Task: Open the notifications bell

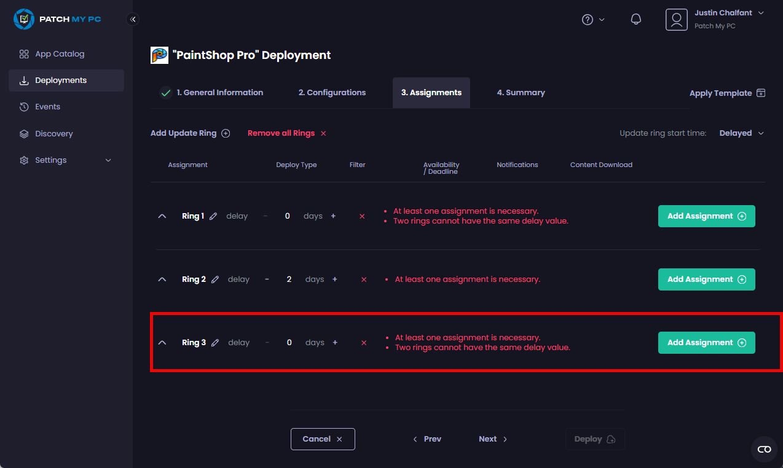Action: tap(636, 19)
